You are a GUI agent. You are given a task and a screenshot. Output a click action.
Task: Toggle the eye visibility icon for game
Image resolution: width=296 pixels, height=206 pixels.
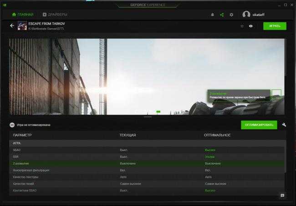251,26
